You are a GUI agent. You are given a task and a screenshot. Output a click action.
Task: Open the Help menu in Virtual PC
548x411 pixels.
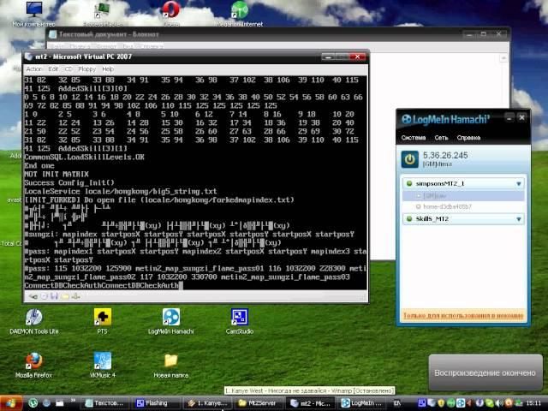point(108,69)
